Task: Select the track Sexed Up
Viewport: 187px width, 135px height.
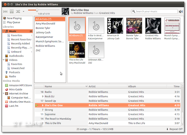Action: point(108,101)
